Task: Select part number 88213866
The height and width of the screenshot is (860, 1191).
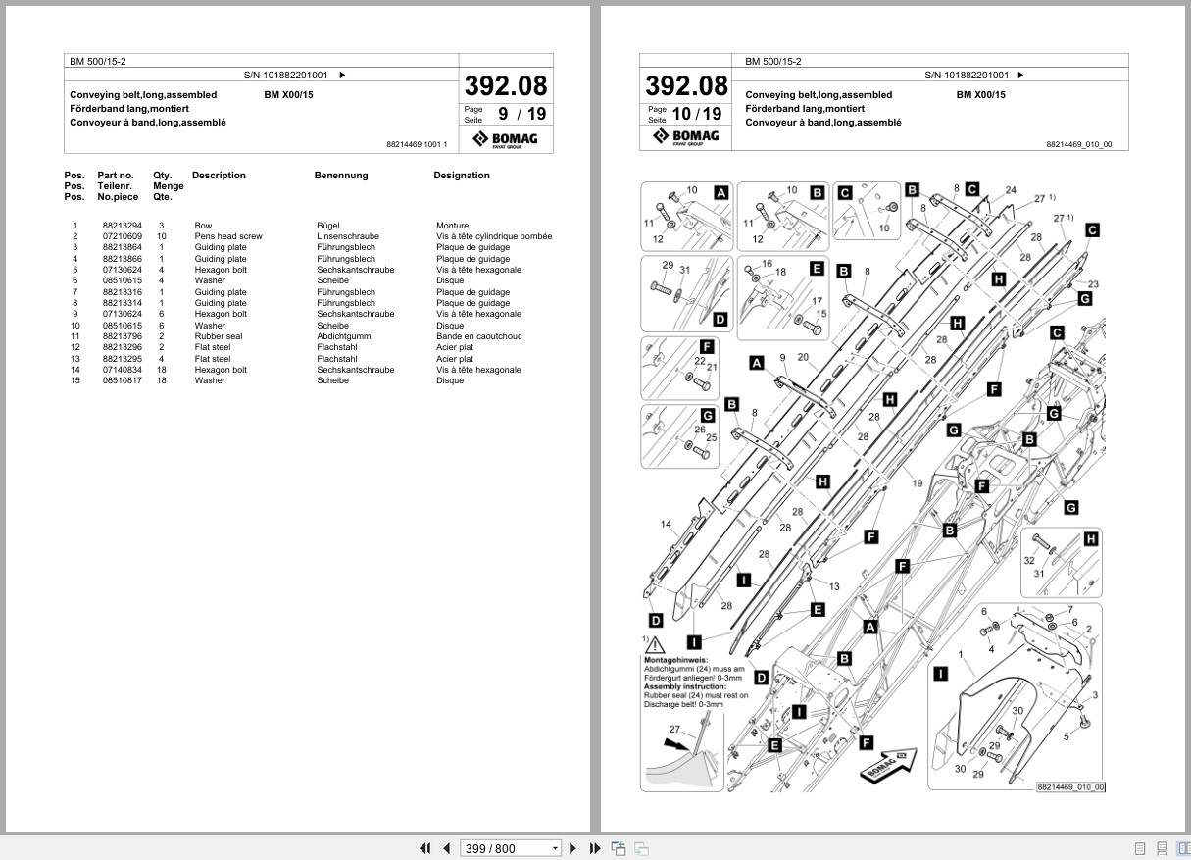Action: [x=121, y=259]
